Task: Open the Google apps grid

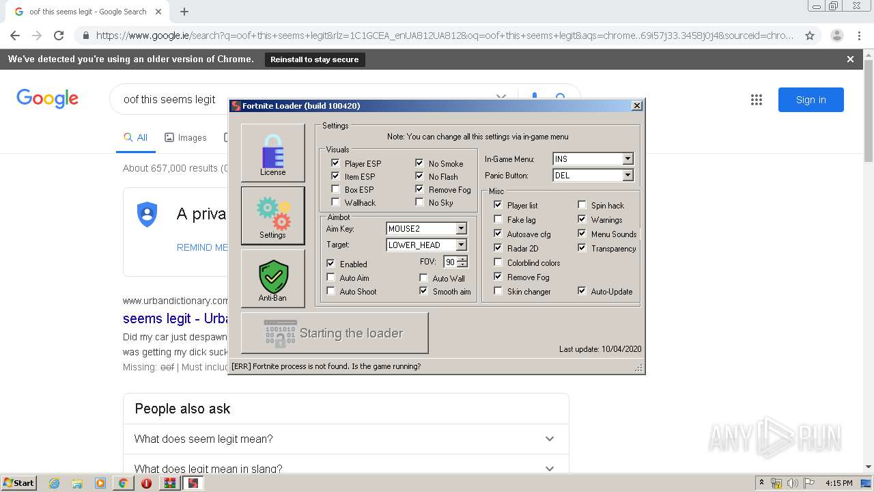Action: click(756, 100)
